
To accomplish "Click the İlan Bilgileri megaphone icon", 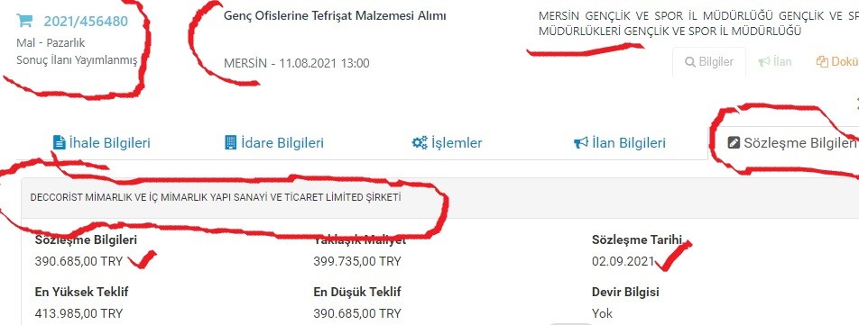I will [x=581, y=143].
